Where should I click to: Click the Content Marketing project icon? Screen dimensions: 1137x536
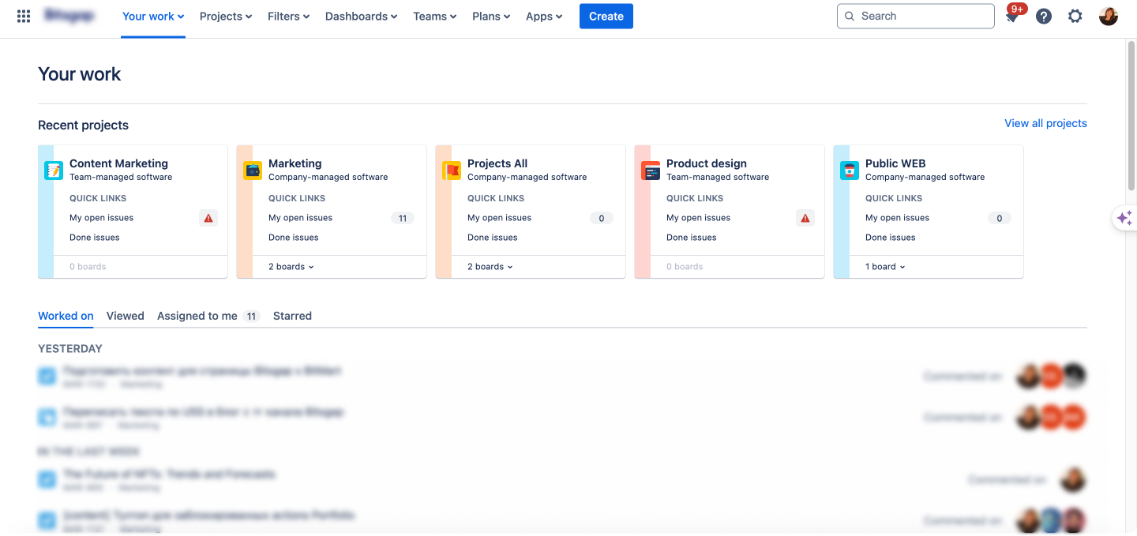tap(54, 170)
